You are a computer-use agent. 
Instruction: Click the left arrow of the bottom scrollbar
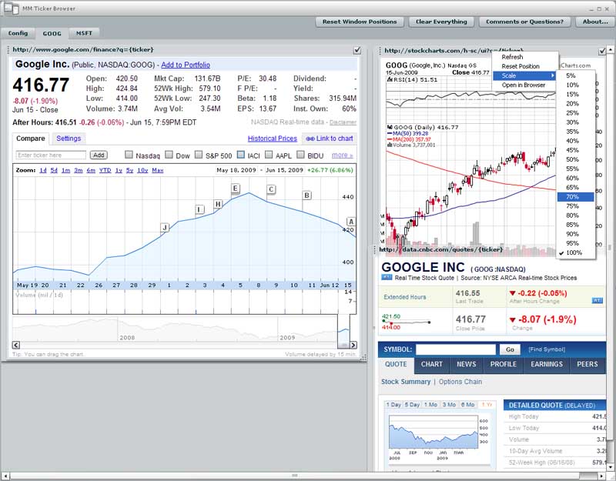click(5, 476)
